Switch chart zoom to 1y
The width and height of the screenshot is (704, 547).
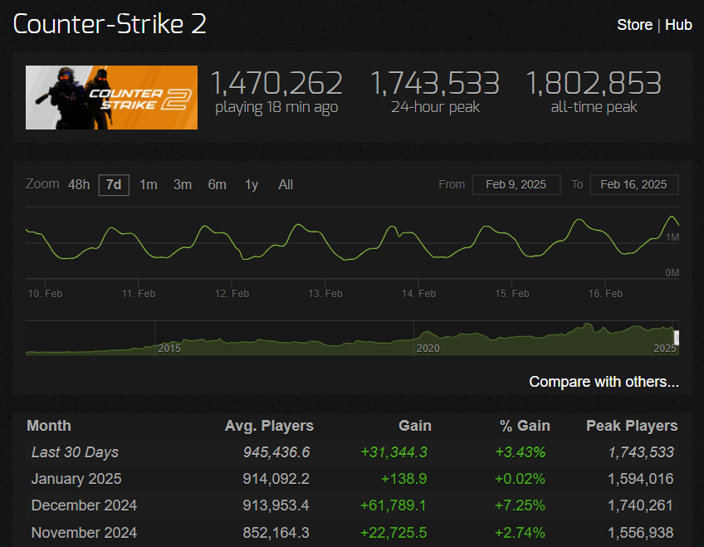[x=252, y=185]
